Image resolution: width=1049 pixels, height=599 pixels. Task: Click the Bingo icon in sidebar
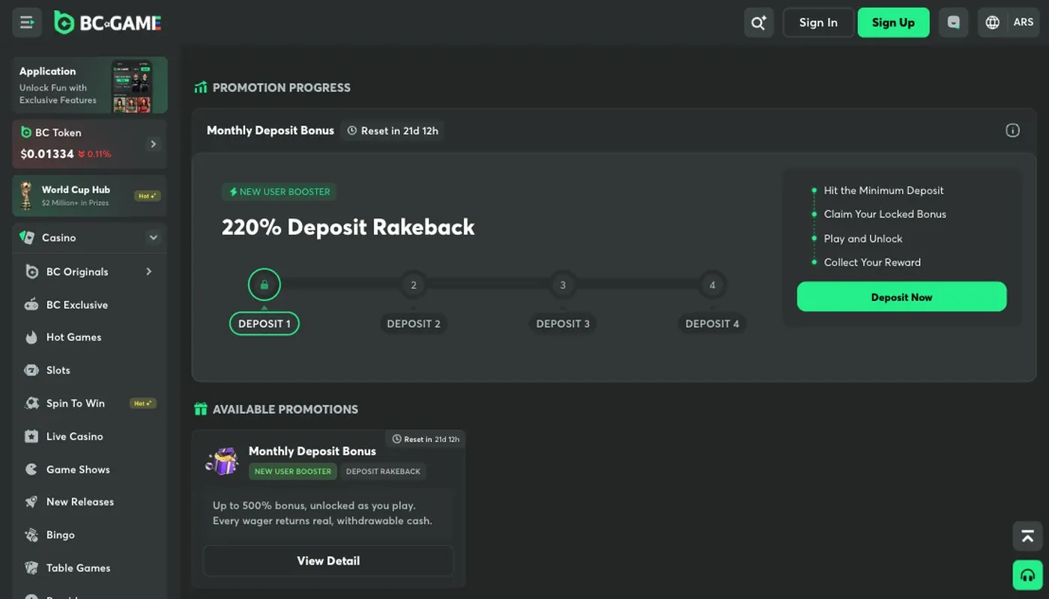[31, 535]
